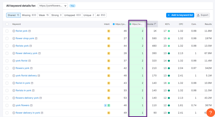Click plus icon beside york florist
Screen dimensions: 215x117
(x=14, y=61)
